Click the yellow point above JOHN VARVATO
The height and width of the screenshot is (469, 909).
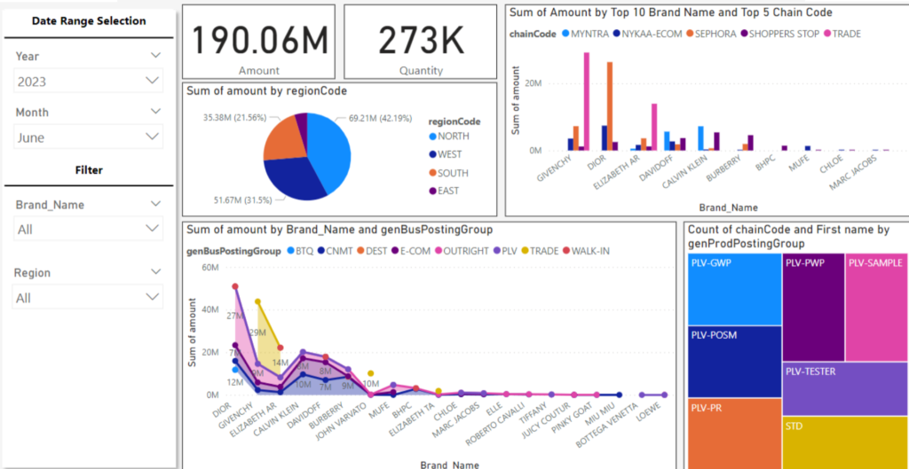(370, 373)
